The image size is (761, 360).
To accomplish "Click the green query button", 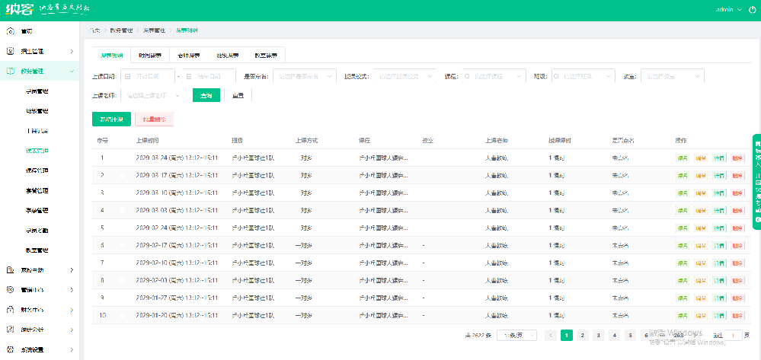I will 206,96.
